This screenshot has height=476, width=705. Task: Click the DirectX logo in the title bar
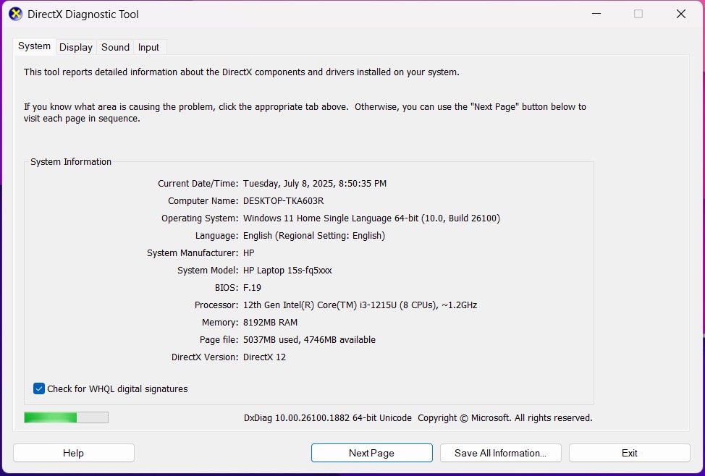click(x=14, y=14)
